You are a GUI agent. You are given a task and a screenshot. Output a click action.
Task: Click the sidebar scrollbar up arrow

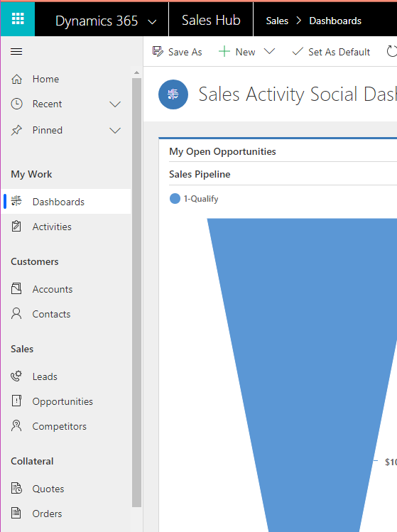point(137,72)
